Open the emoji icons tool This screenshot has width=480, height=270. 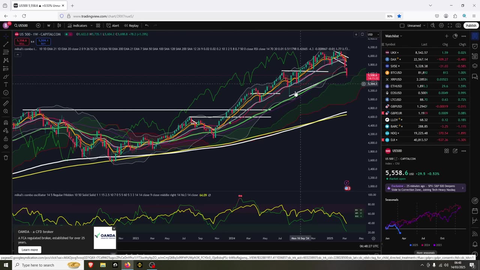pos(6,93)
